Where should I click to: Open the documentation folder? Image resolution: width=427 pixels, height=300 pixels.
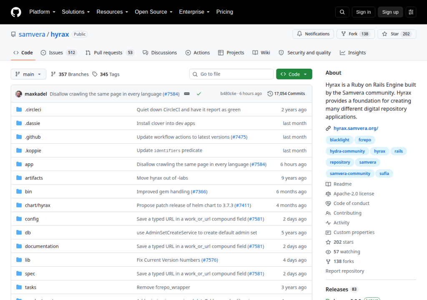[x=42, y=246]
